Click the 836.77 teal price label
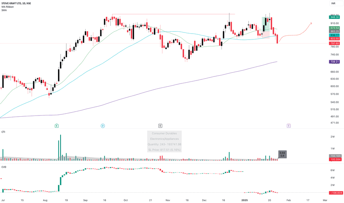Image resolution: width=344 pixels, height=203 pixels. [334, 35]
